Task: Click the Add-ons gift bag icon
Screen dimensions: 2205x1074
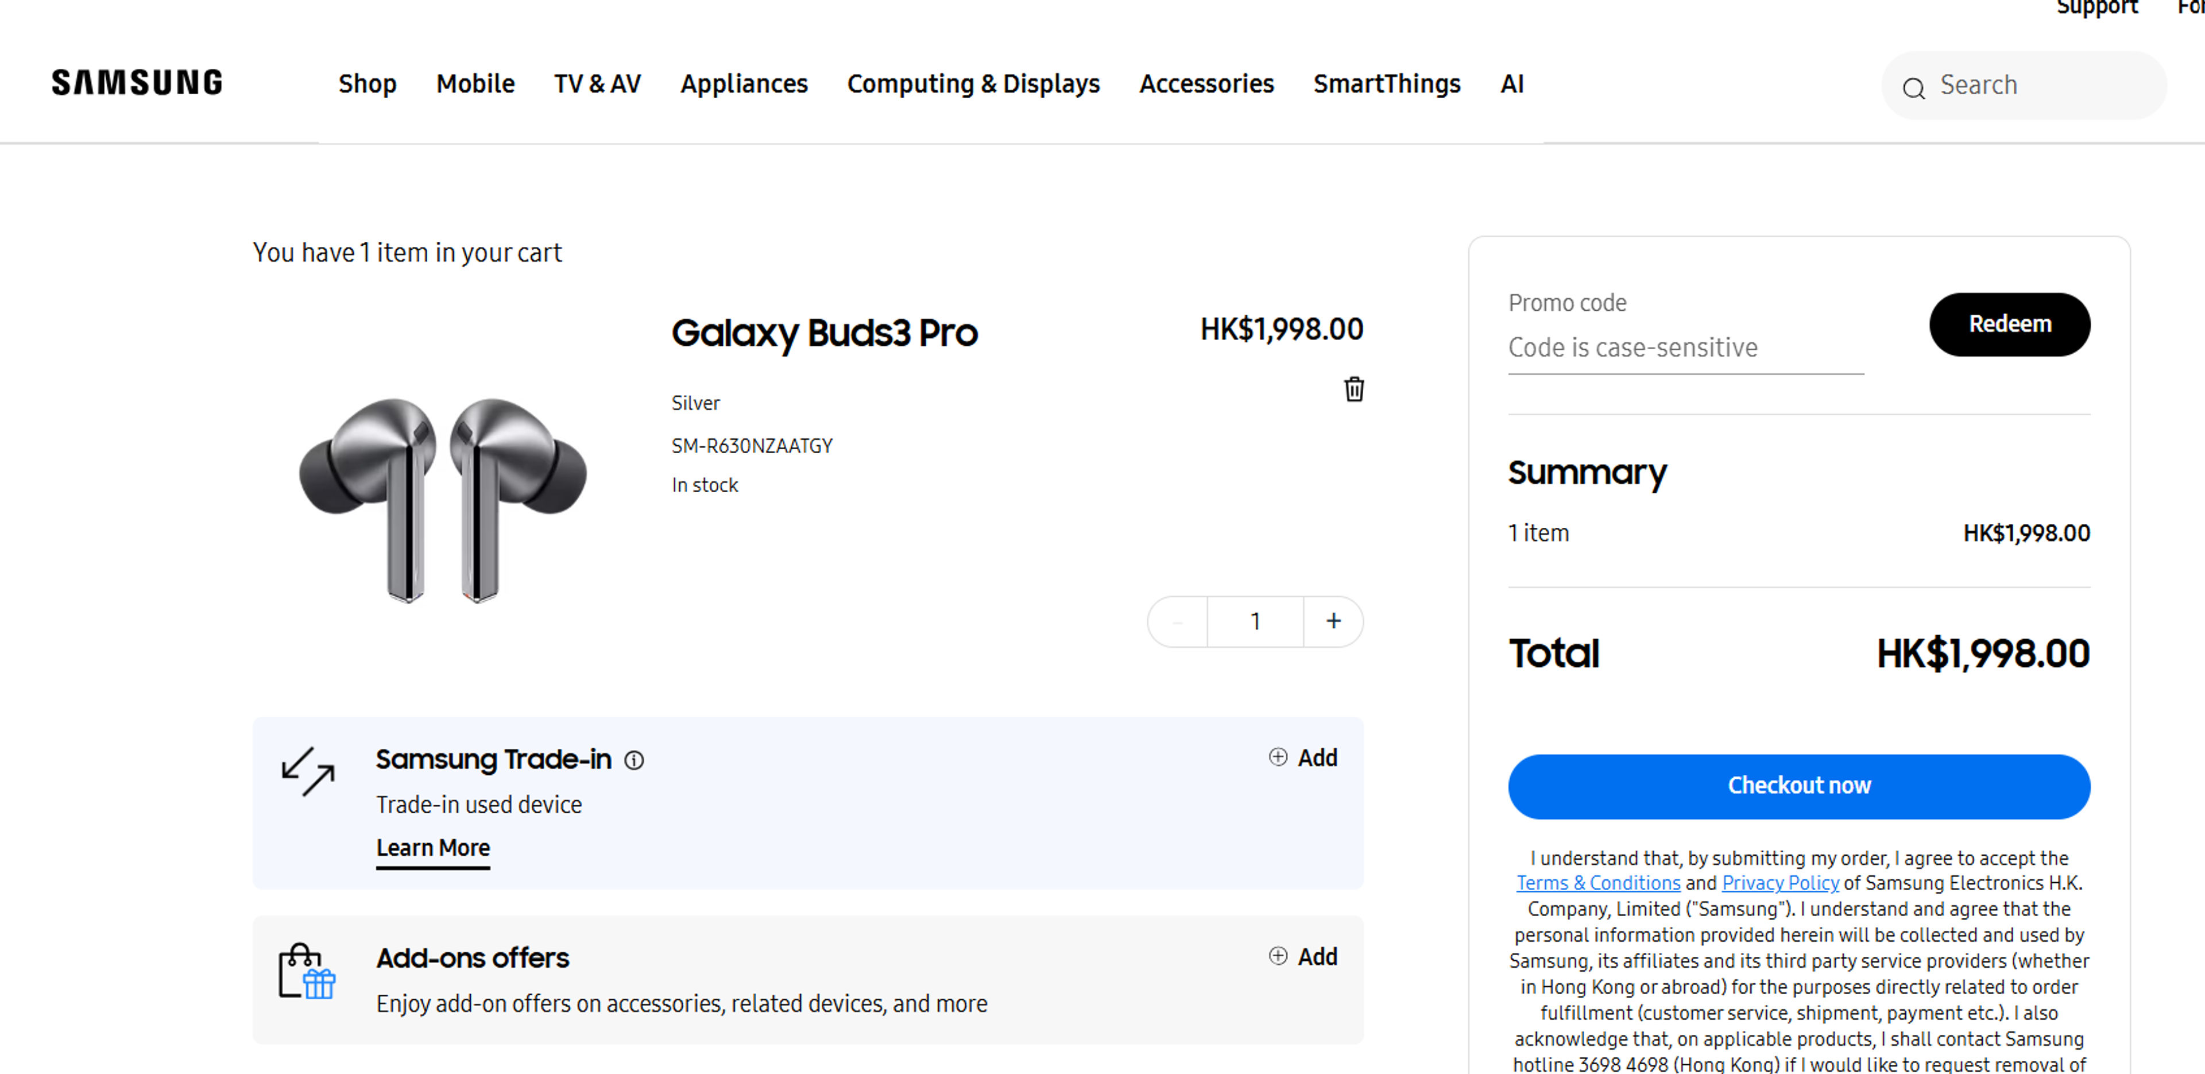Action: tap(307, 971)
